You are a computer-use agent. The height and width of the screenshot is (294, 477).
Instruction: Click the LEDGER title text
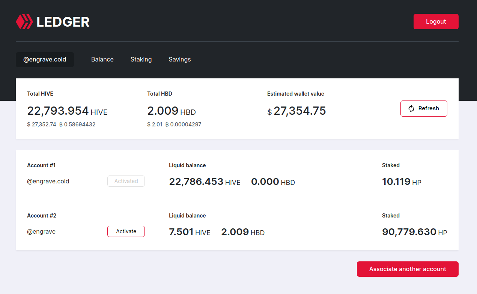click(x=63, y=22)
